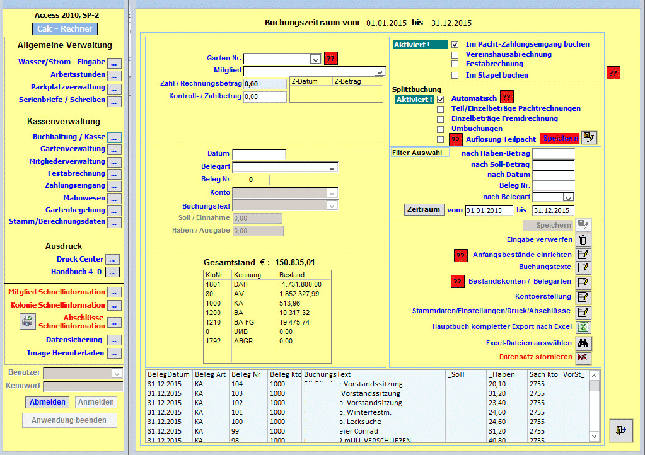
Task: Expand the nach Belegart filter dropdown
Action: pos(568,197)
